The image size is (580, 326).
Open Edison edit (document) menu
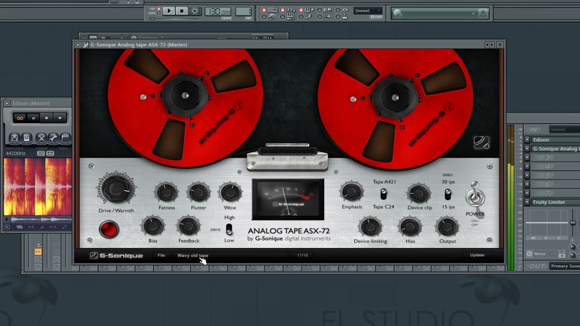[x=27, y=138]
